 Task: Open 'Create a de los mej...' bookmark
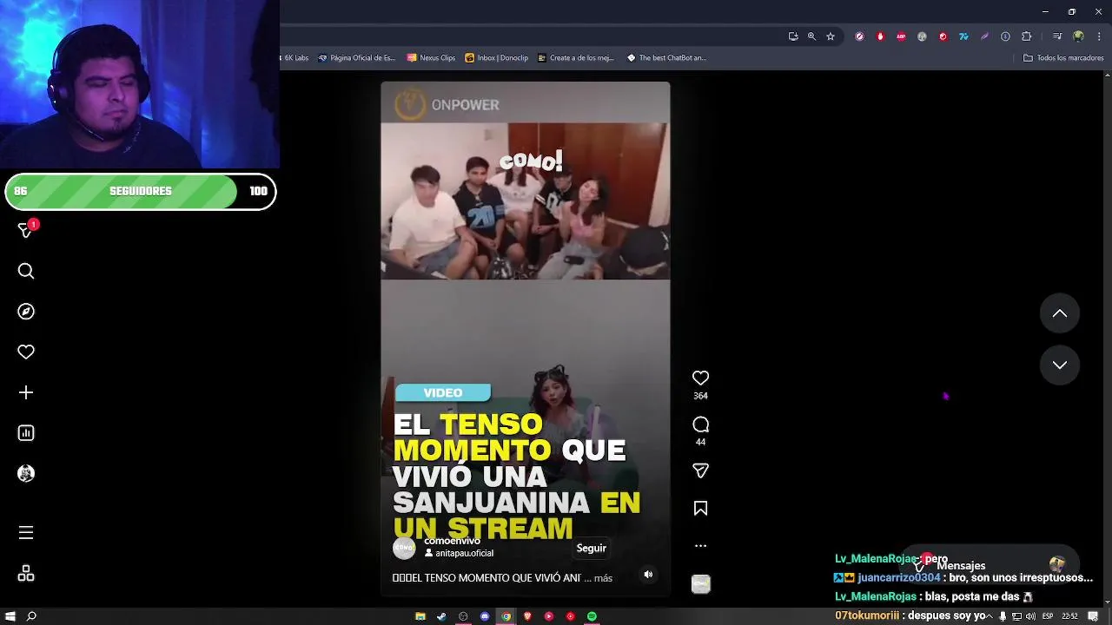576,58
